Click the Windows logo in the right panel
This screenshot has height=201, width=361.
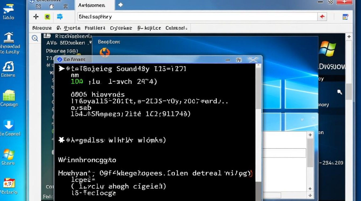(327, 49)
